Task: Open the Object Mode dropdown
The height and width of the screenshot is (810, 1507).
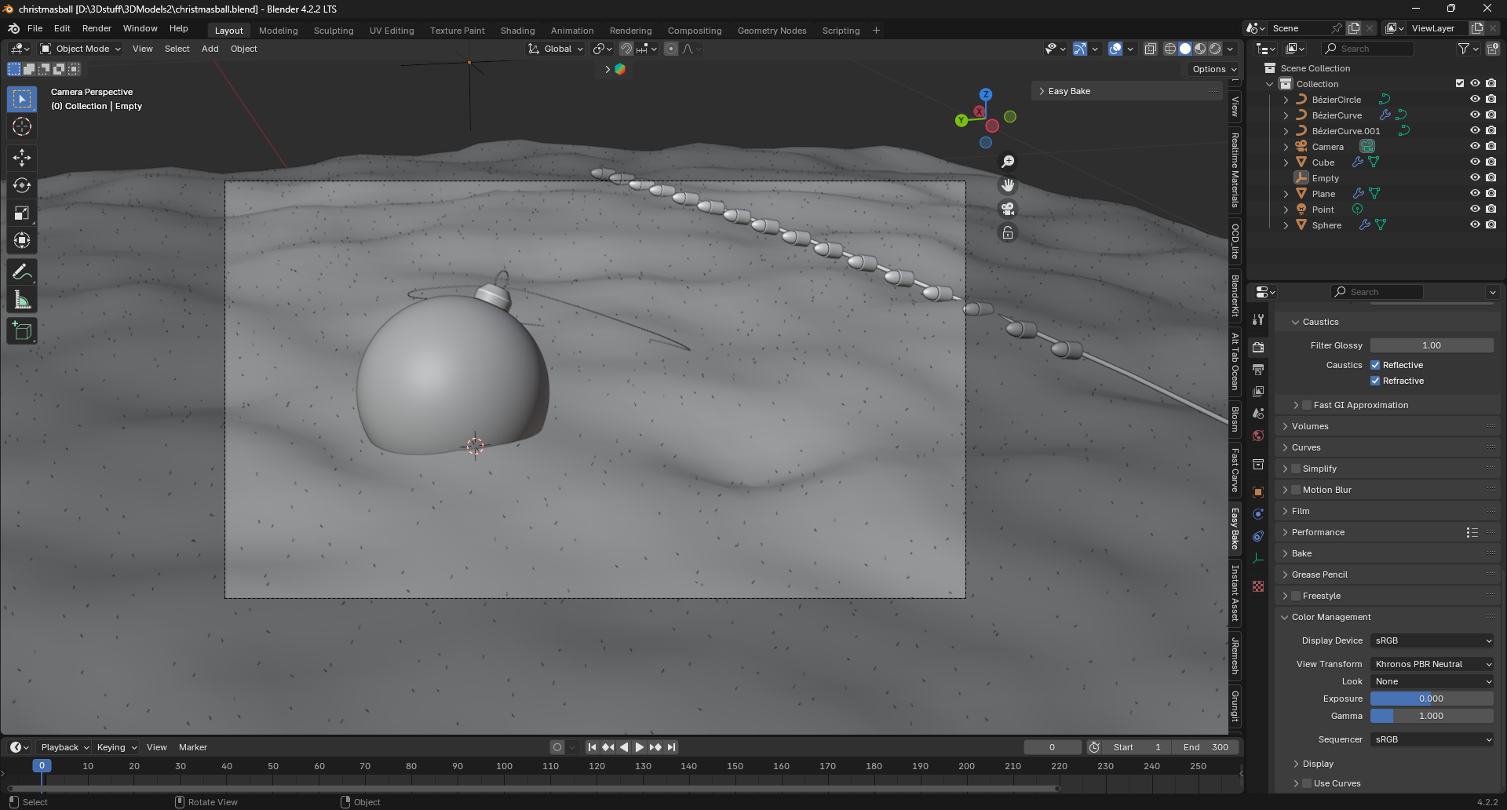Action: (x=81, y=49)
